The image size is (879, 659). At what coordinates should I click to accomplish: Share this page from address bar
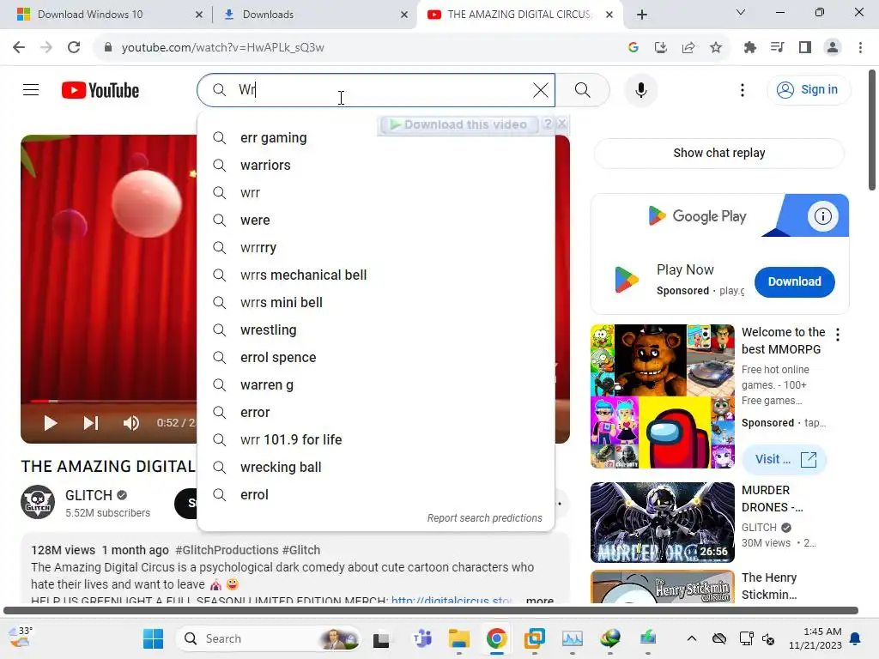pos(688,48)
